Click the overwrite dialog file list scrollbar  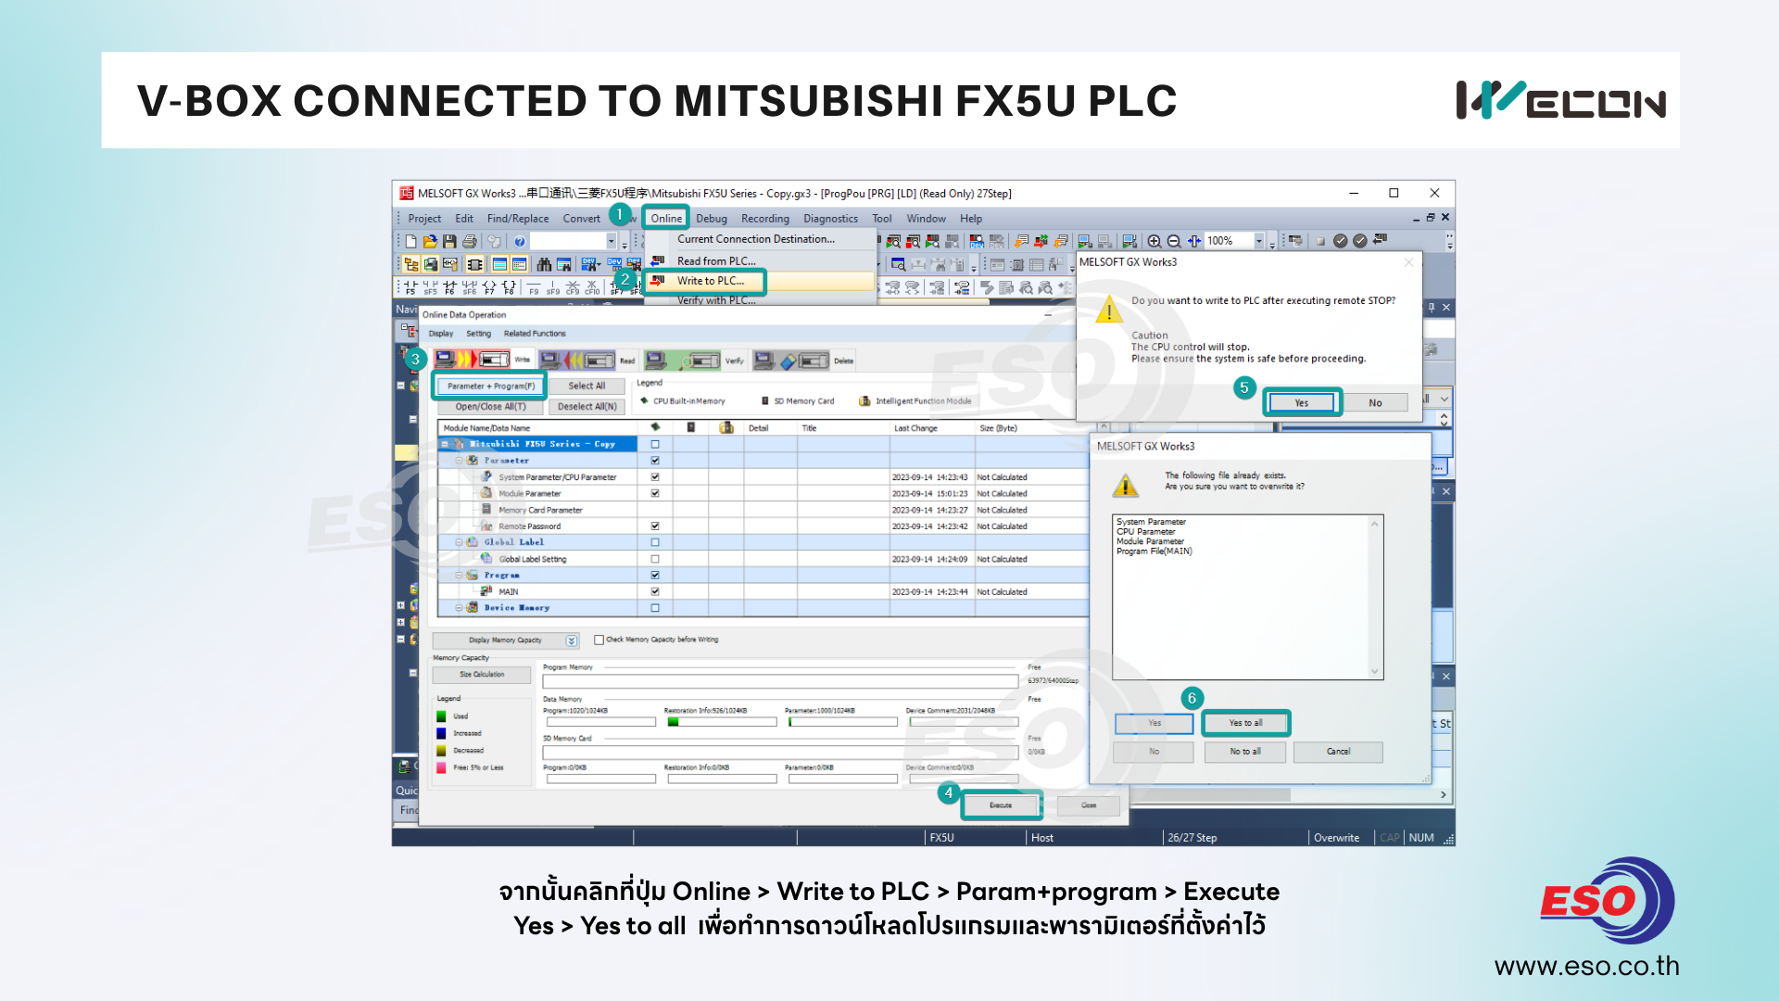click(x=1375, y=598)
